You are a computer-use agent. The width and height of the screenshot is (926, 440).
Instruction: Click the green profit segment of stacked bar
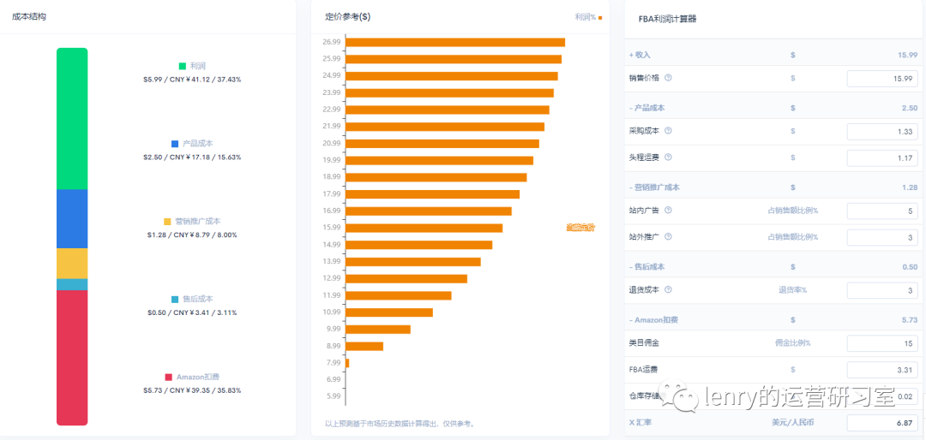point(72,118)
